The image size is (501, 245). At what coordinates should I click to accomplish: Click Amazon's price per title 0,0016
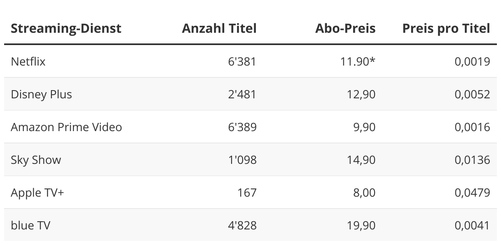pos(472,127)
